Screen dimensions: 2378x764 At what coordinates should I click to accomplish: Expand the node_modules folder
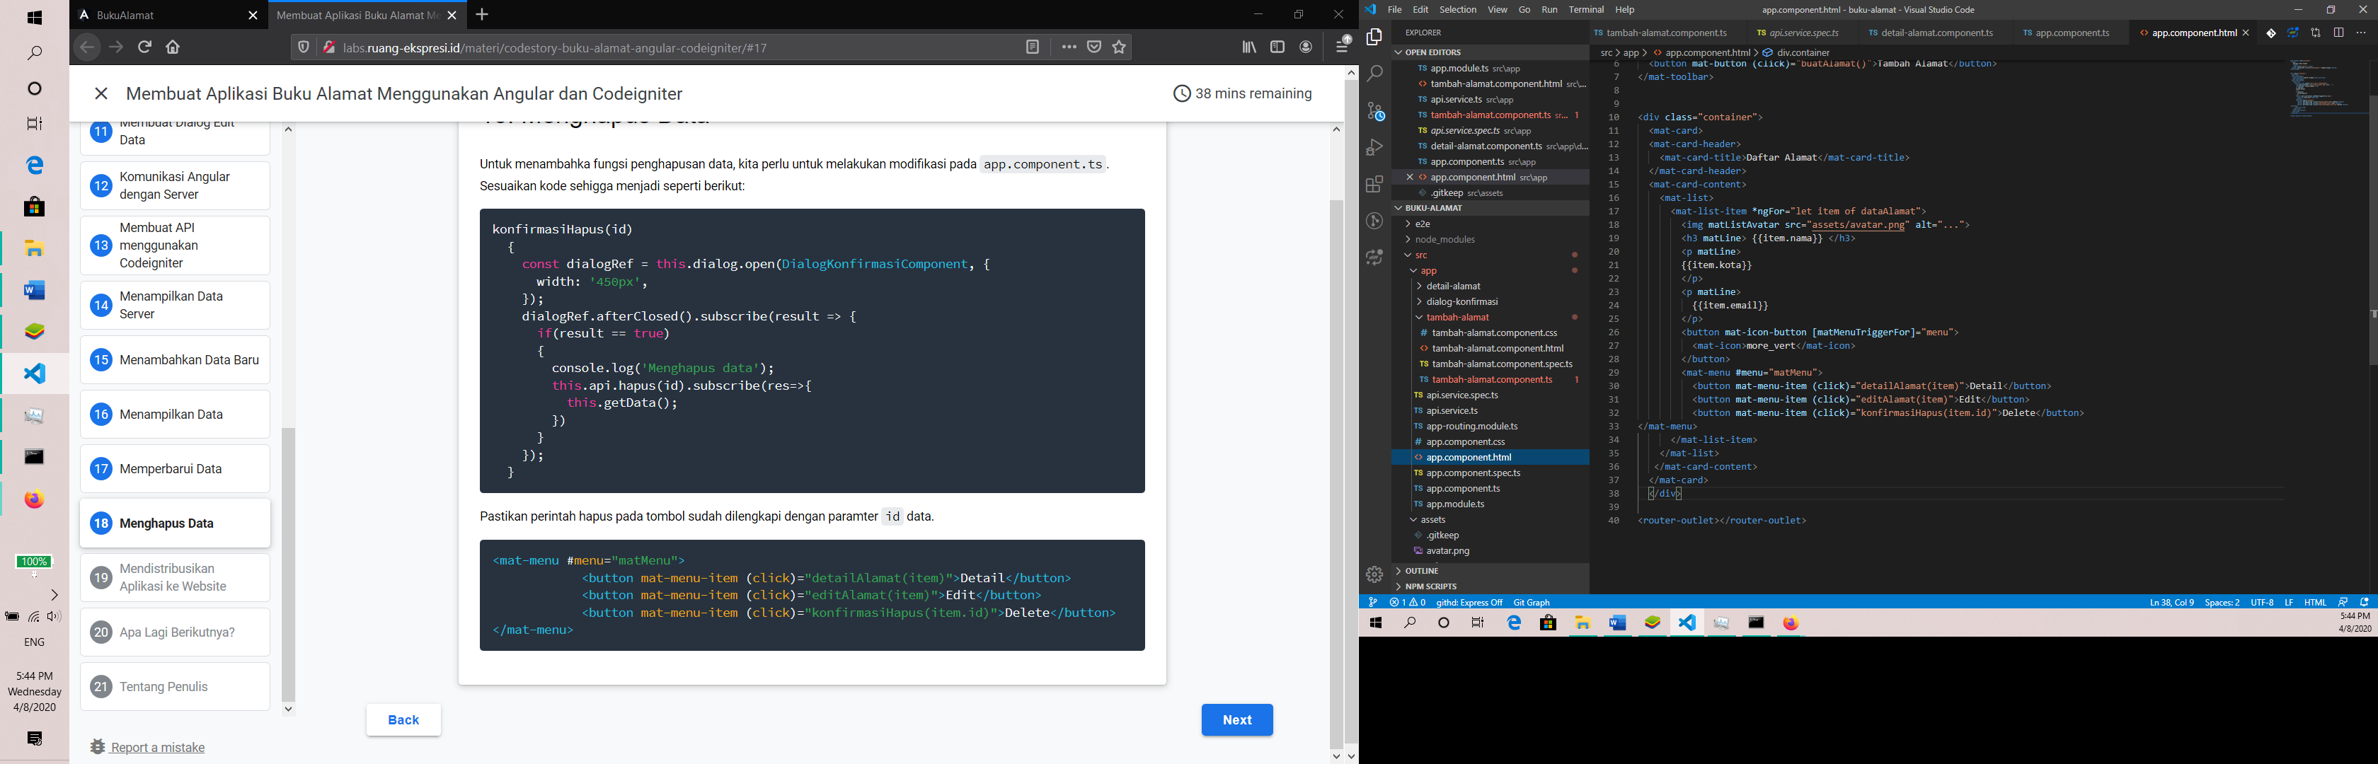pos(1491,240)
